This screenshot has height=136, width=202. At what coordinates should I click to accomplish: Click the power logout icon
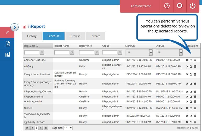[193, 6]
